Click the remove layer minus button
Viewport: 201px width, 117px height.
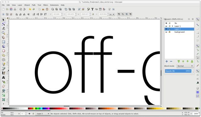click(x=171, y=61)
